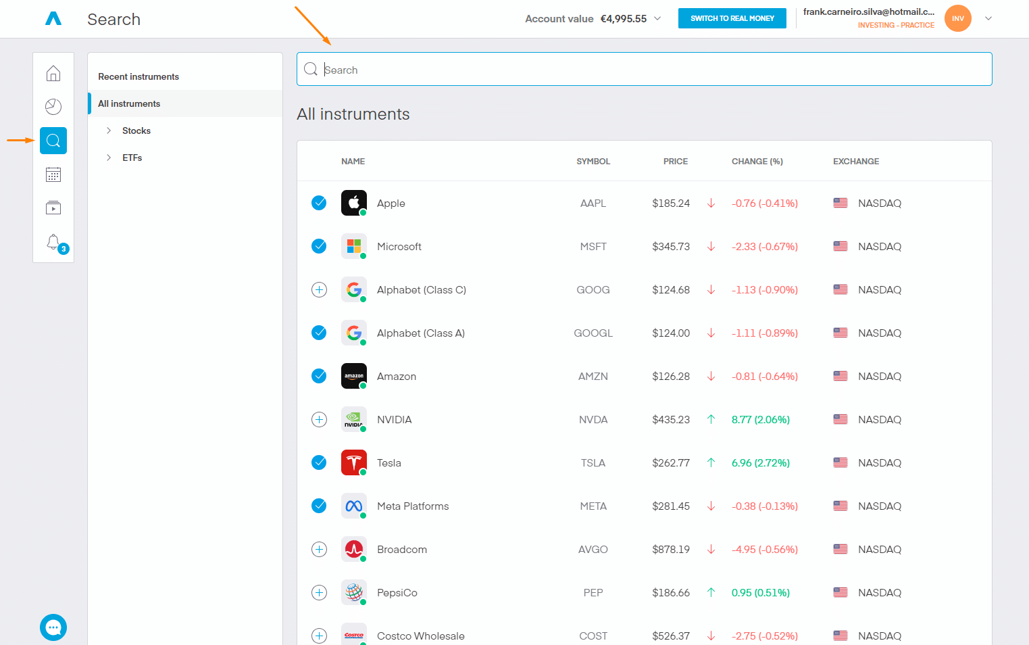The image size is (1029, 645).
Task: Click the PepsiCo logo icon
Action: point(354,592)
